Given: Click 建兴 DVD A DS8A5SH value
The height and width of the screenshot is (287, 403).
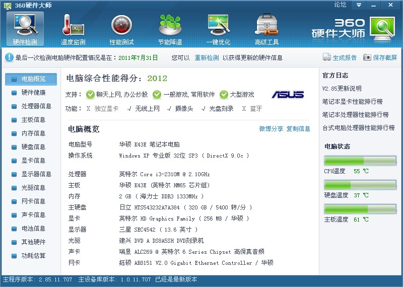Looking at the screenshot, I should (161, 241).
